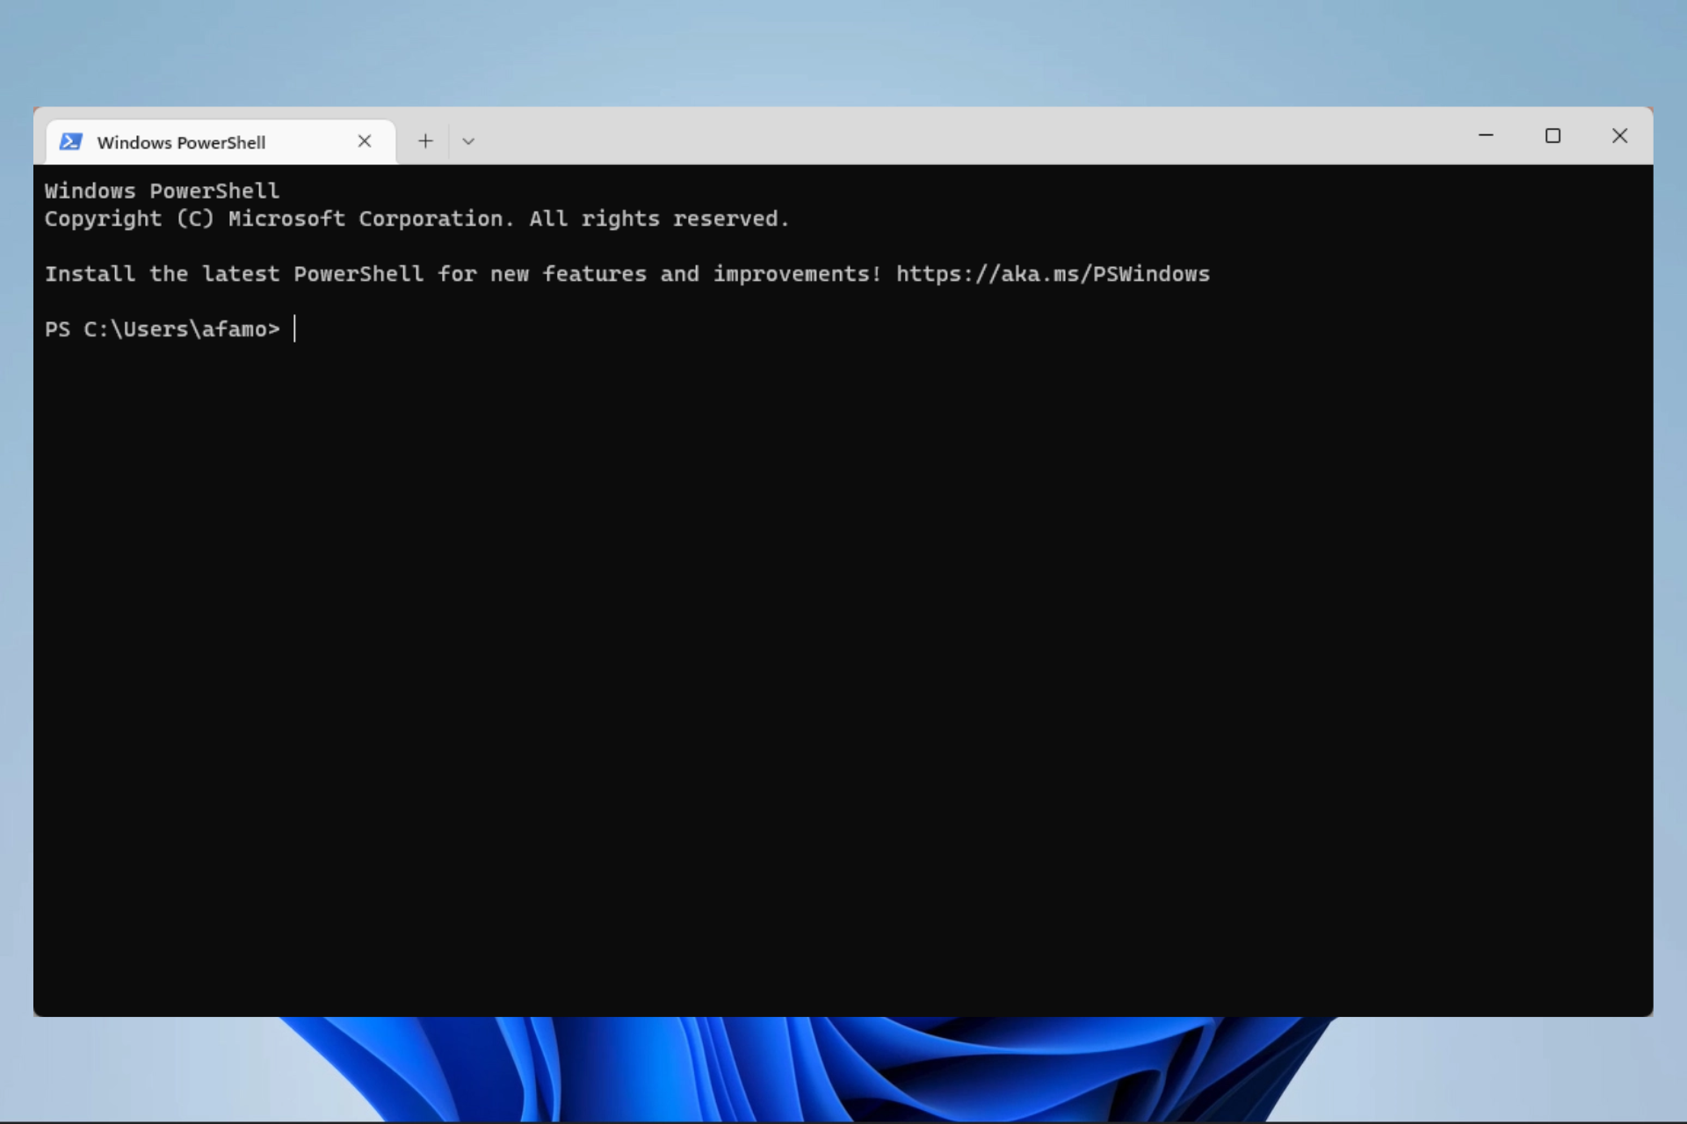The height and width of the screenshot is (1124, 1687).
Task: Close the Windows PowerShell tab
Action: (x=365, y=141)
